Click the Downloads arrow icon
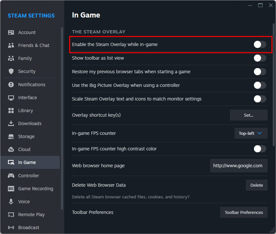Image resolution: width=276 pixels, height=234 pixels. point(11,123)
